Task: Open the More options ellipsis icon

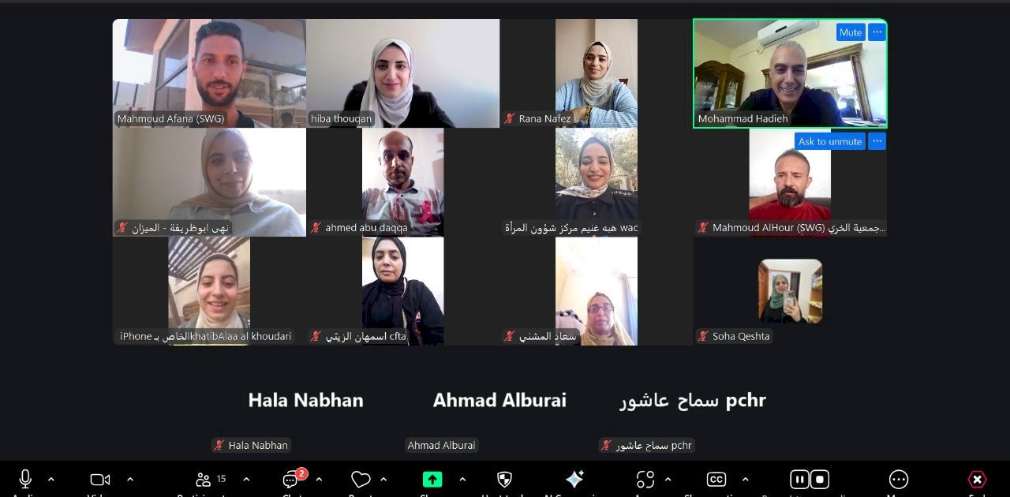Action: [898, 479]
